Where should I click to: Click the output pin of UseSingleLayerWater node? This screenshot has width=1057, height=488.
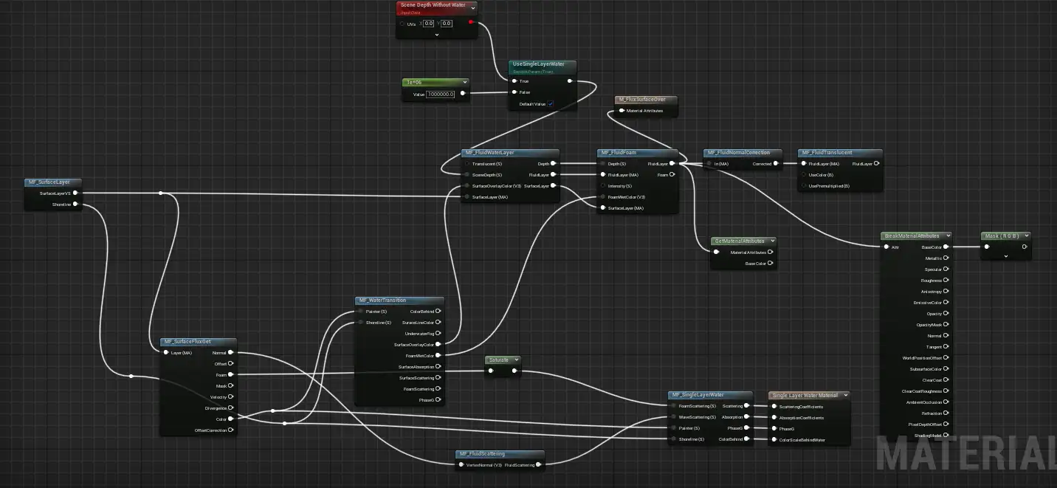pos(569,81)
